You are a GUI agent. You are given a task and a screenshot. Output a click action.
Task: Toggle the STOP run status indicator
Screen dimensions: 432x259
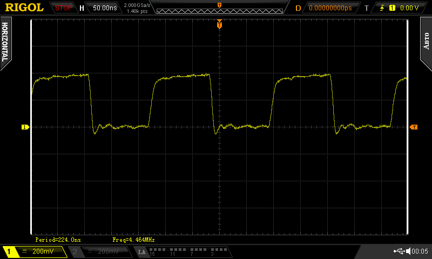pos(64,8)
